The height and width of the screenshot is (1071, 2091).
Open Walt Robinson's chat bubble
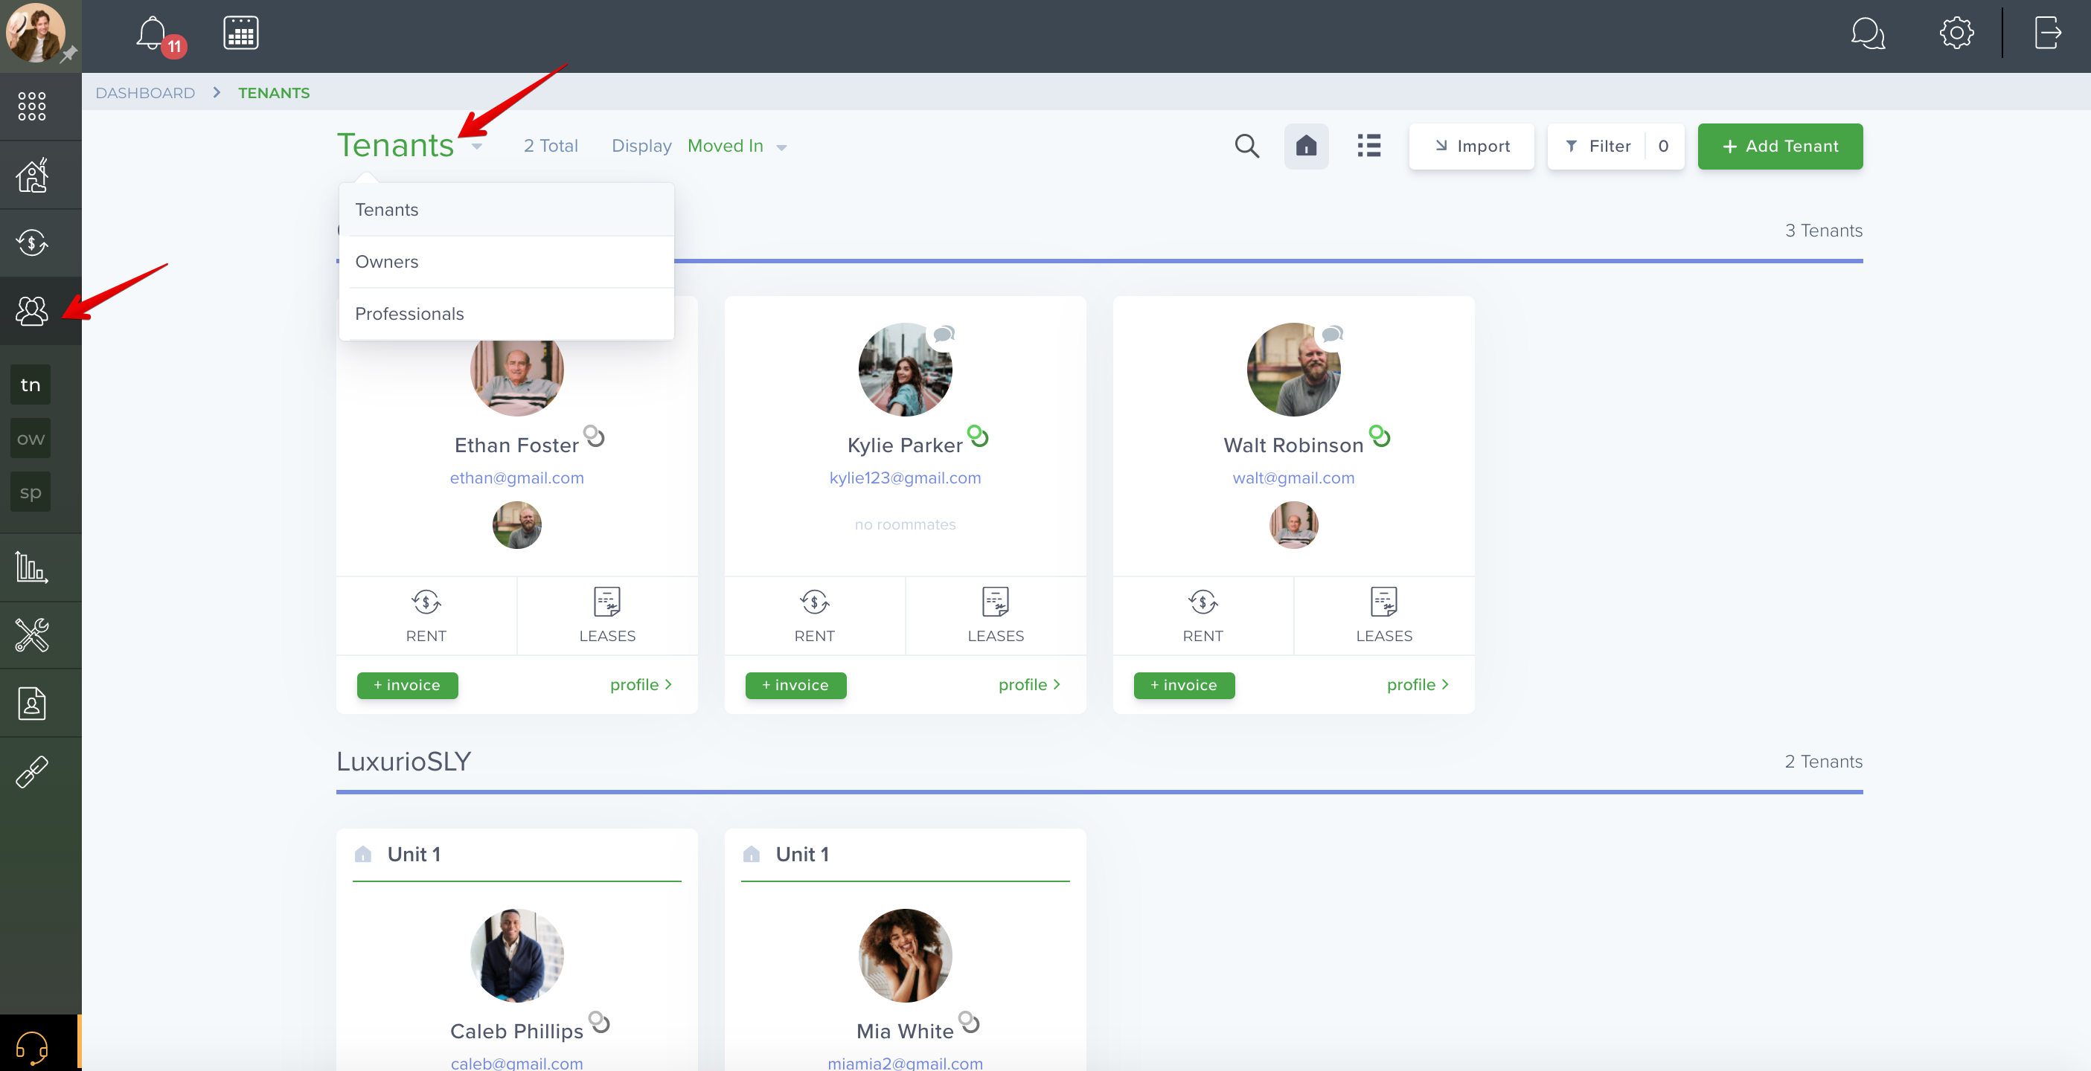coord(1332,333)
